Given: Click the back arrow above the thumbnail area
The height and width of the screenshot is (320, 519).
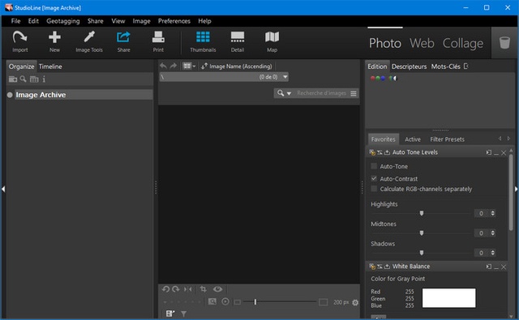Looking at the screenshot, I should pyautogui.click(x=163, y=66).
